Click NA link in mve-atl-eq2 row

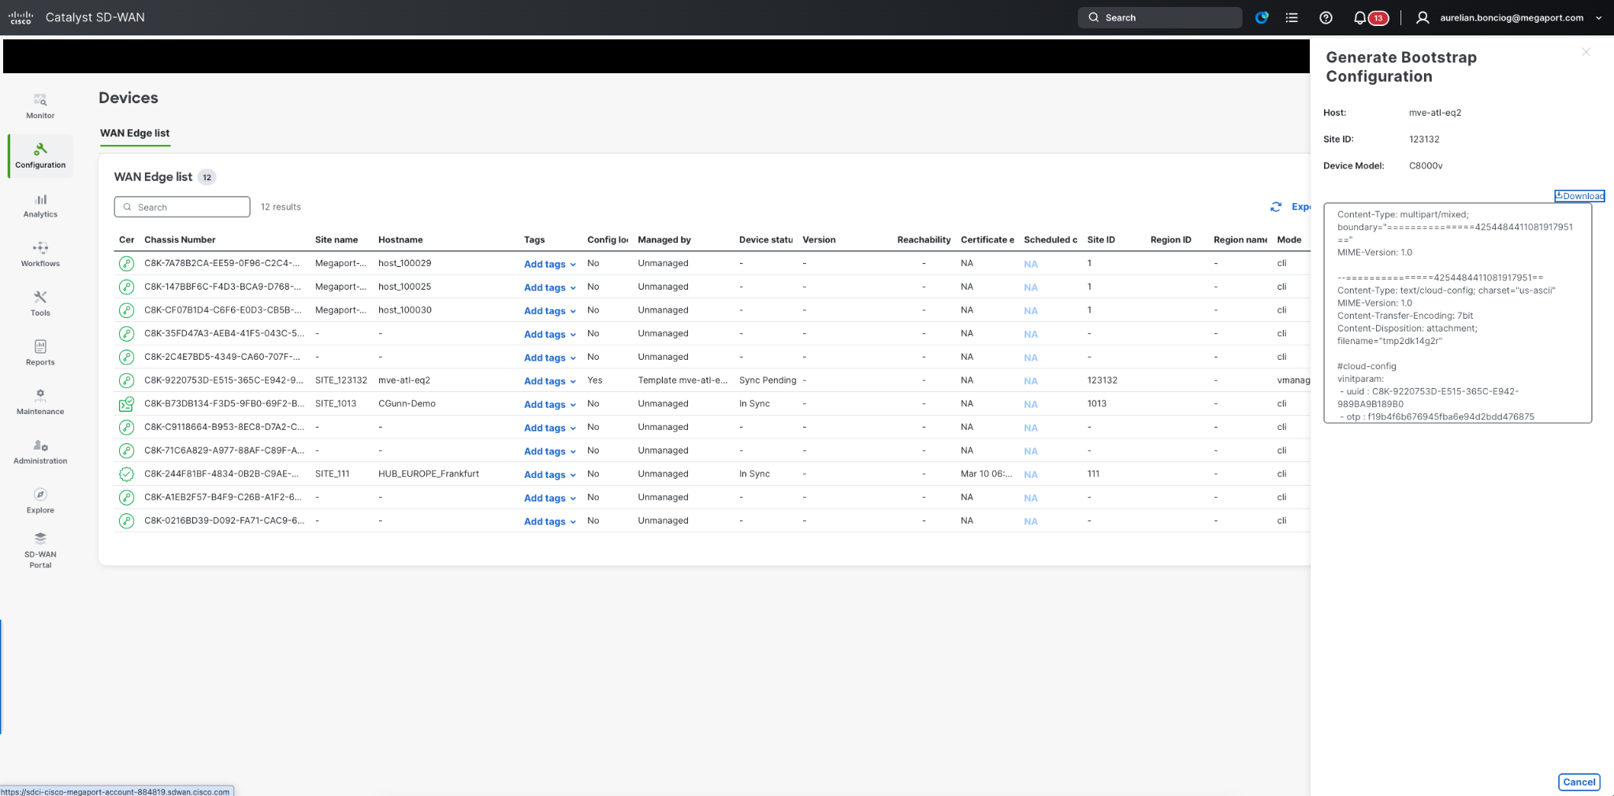[x=1031, y=381]
